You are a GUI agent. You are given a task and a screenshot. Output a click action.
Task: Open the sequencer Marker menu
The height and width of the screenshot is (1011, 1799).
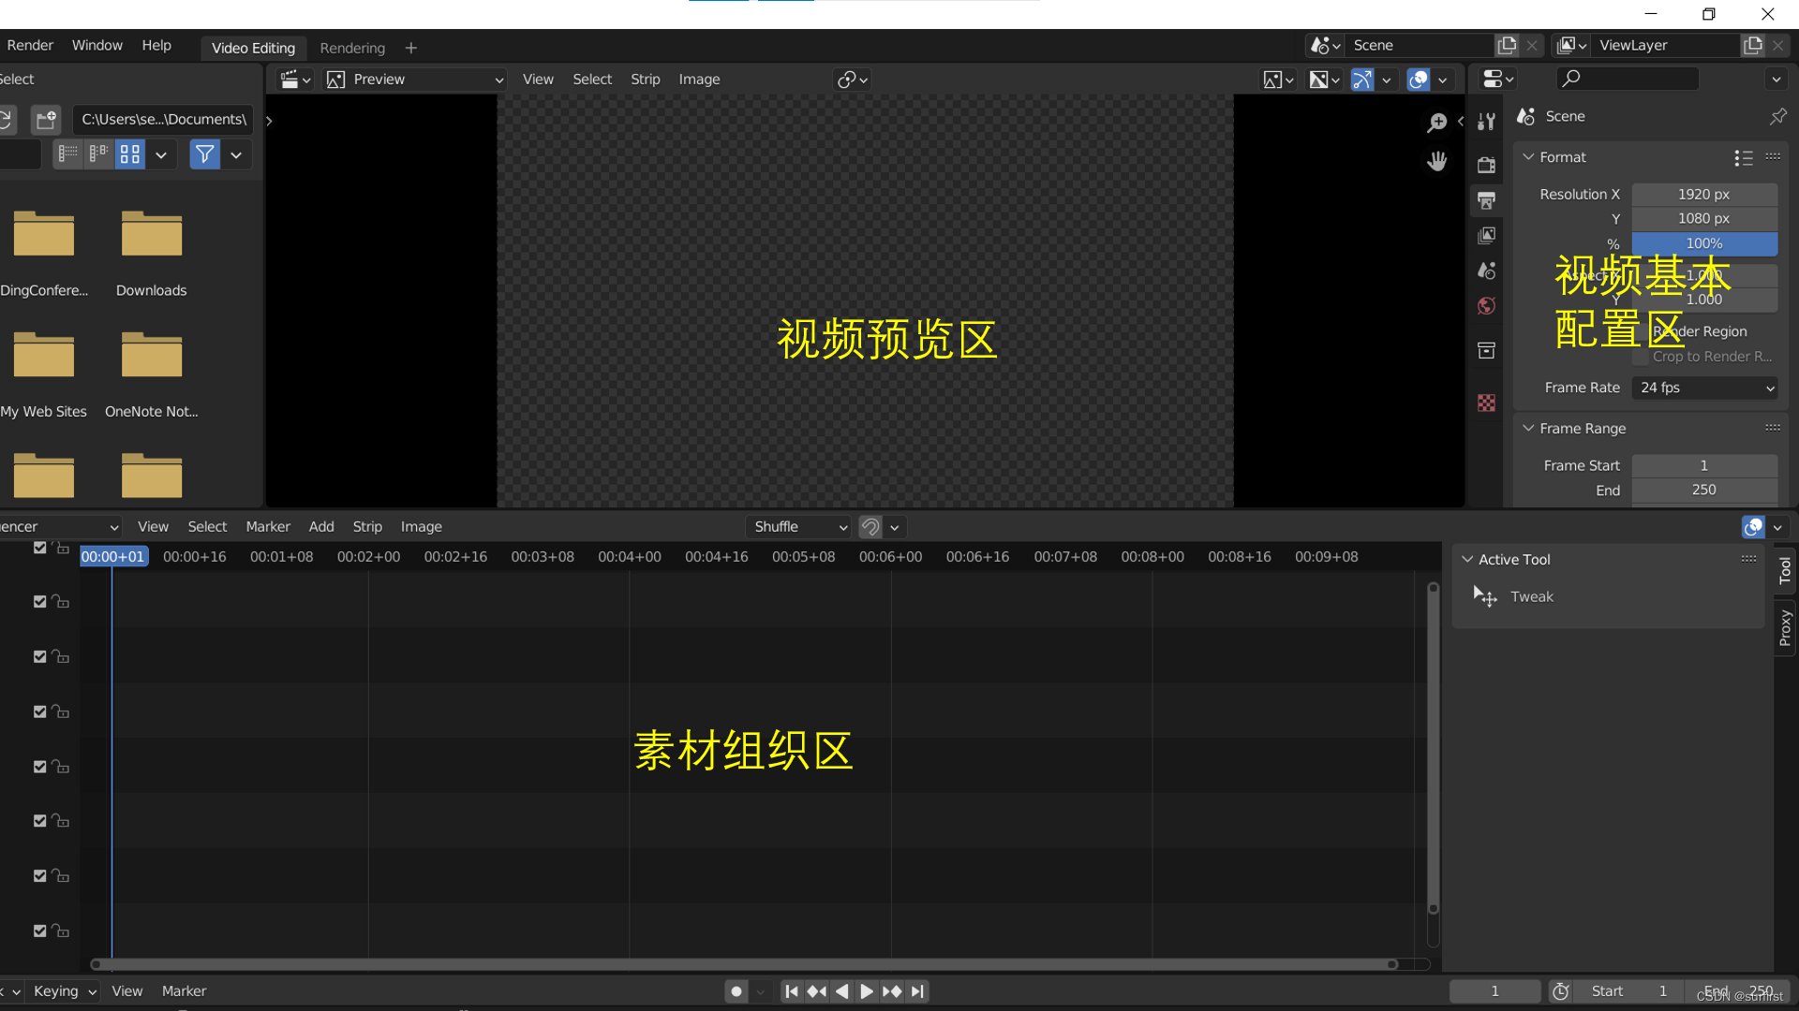268,527
